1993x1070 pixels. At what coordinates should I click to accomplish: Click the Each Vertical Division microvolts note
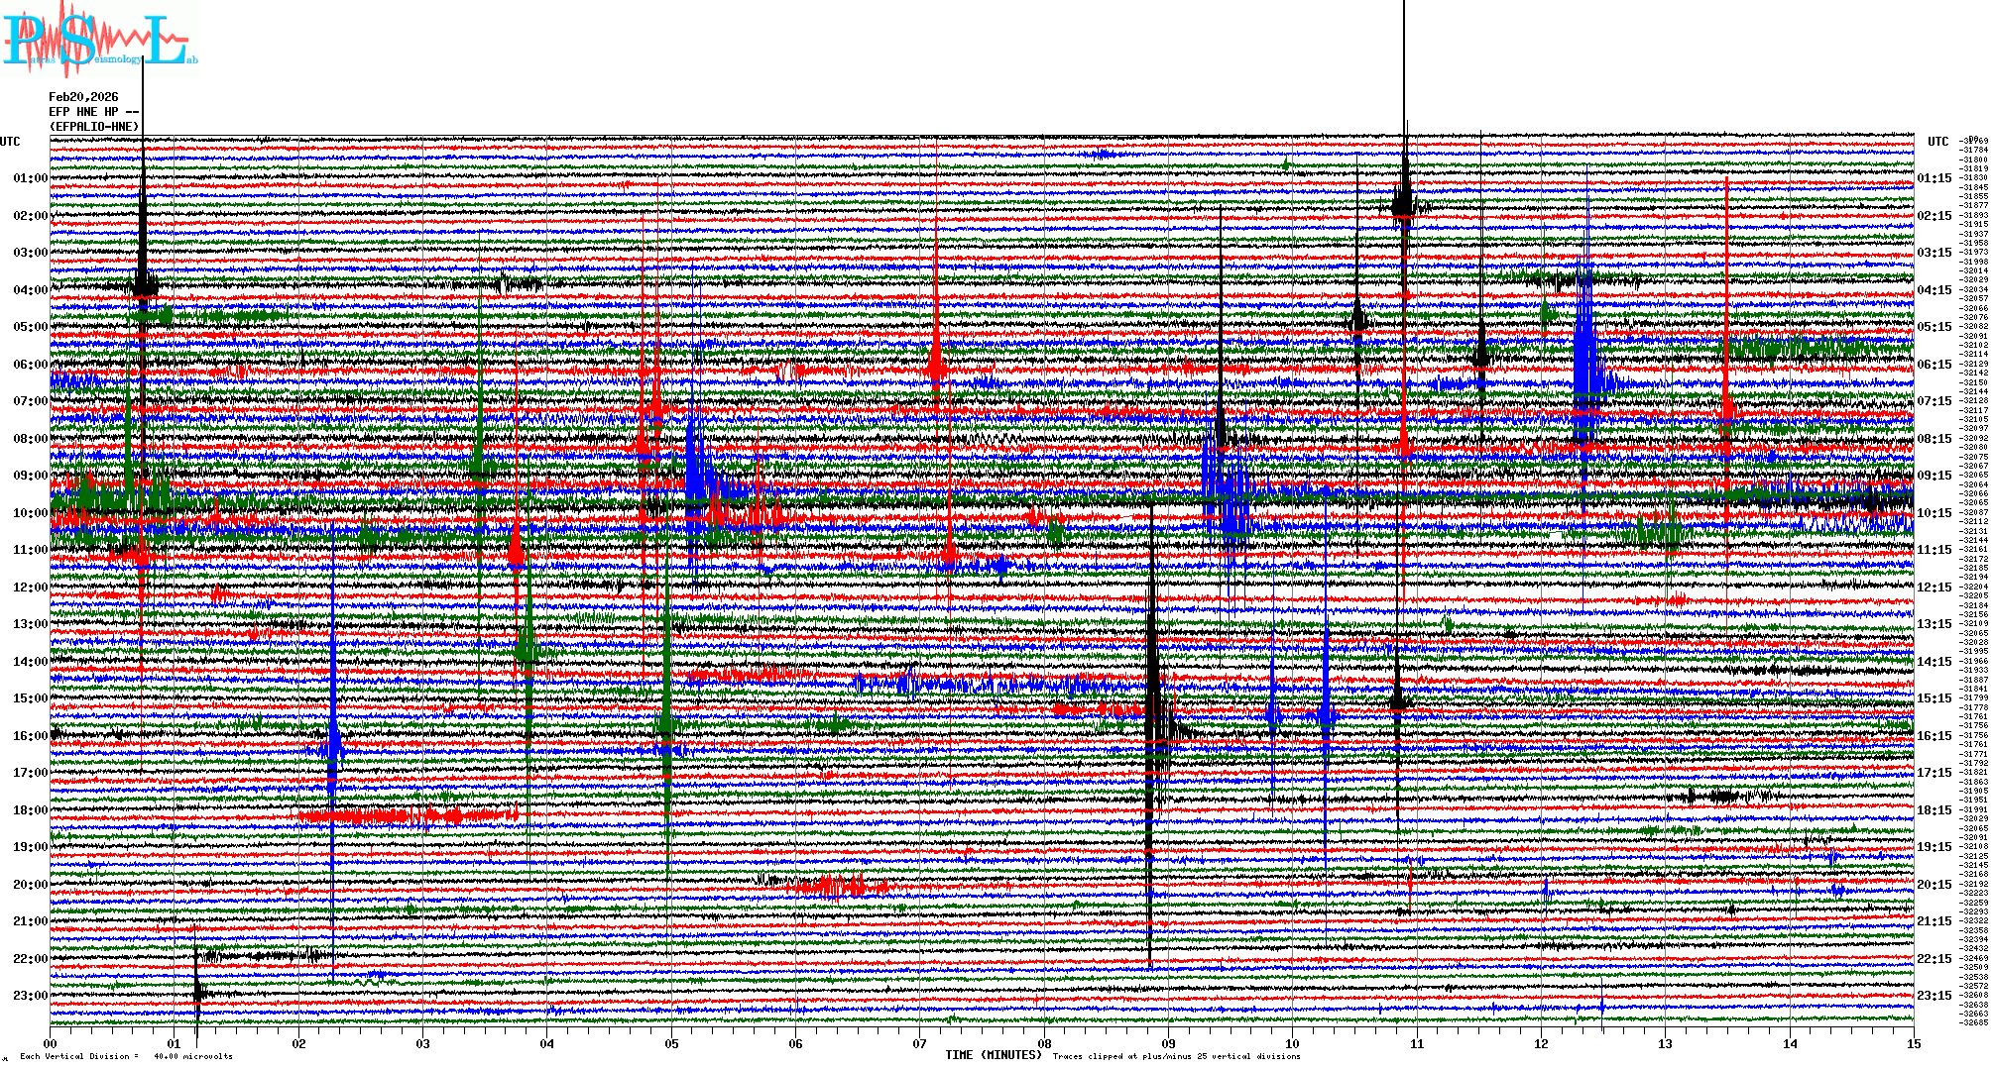(x=126, y=1056)
